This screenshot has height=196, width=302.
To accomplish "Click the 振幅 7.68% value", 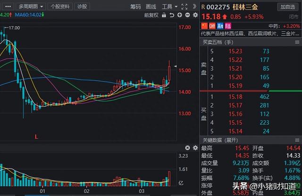I will (241, 178).
